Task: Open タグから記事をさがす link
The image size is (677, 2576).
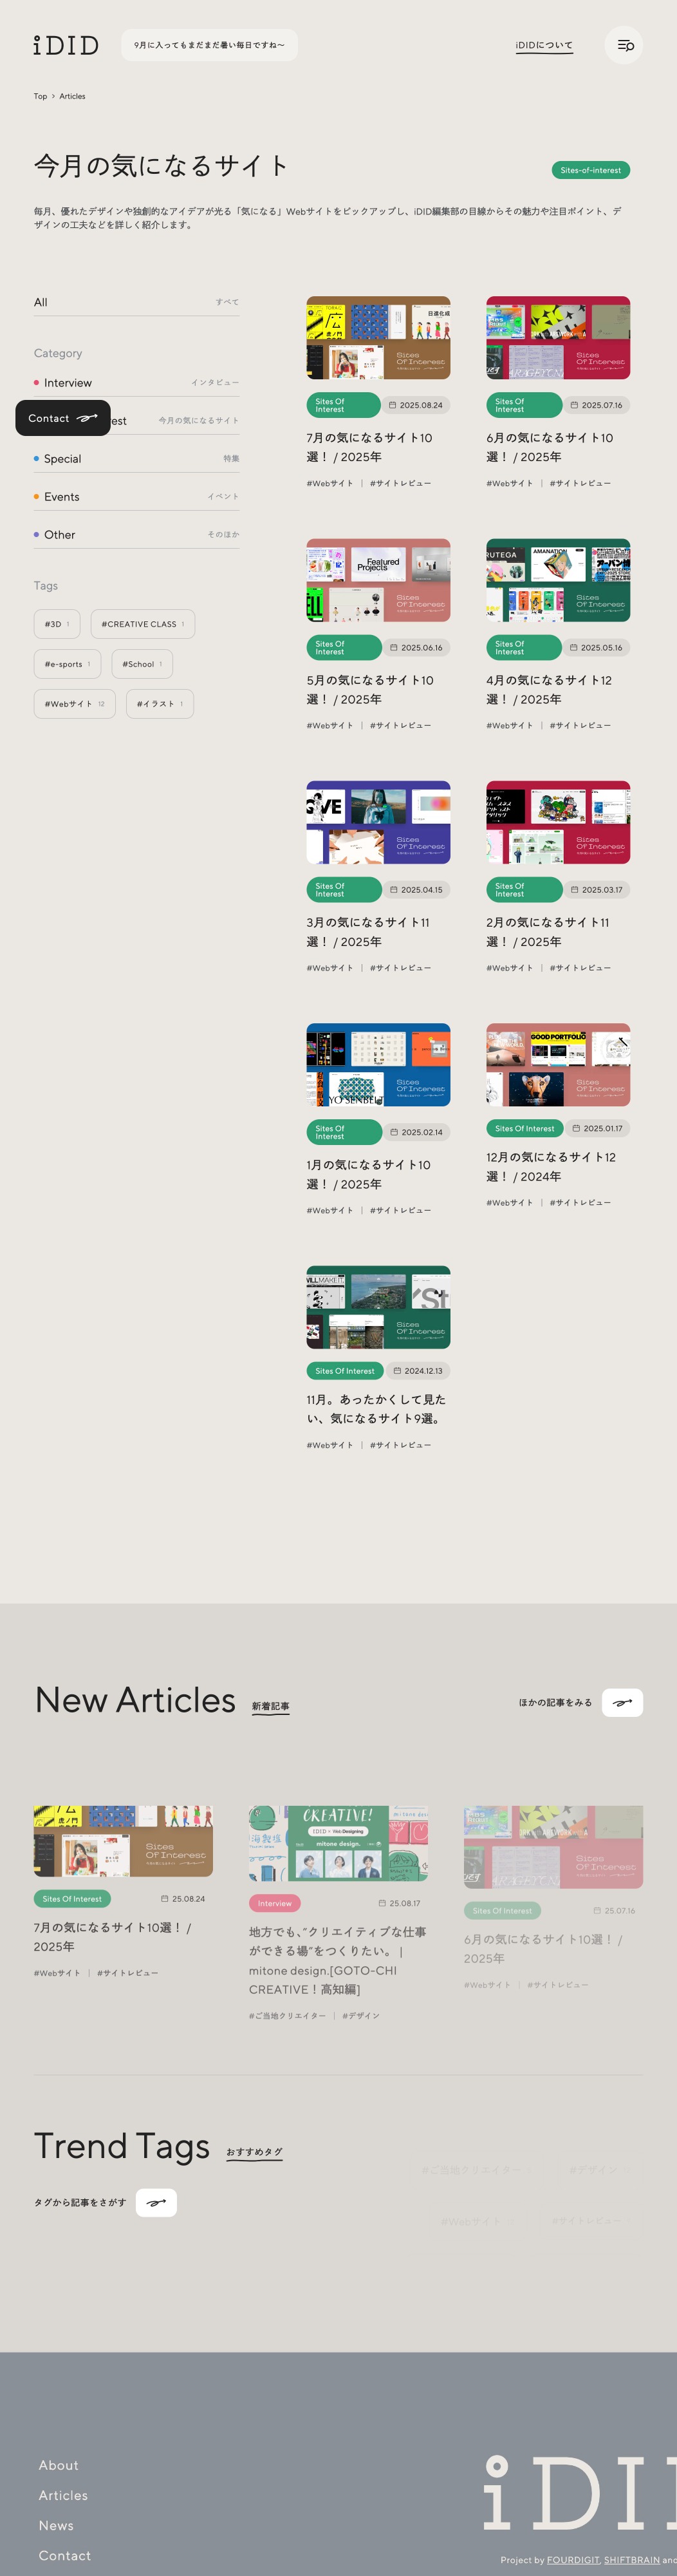Action: (x=80, y=2202)
